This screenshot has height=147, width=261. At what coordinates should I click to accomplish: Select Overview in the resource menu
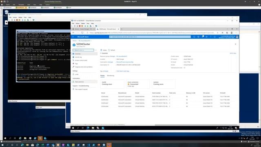tap(85, 54)
